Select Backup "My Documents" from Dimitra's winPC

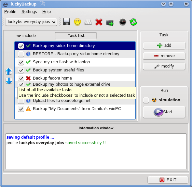pyautogui.click(x=75, y=109)
